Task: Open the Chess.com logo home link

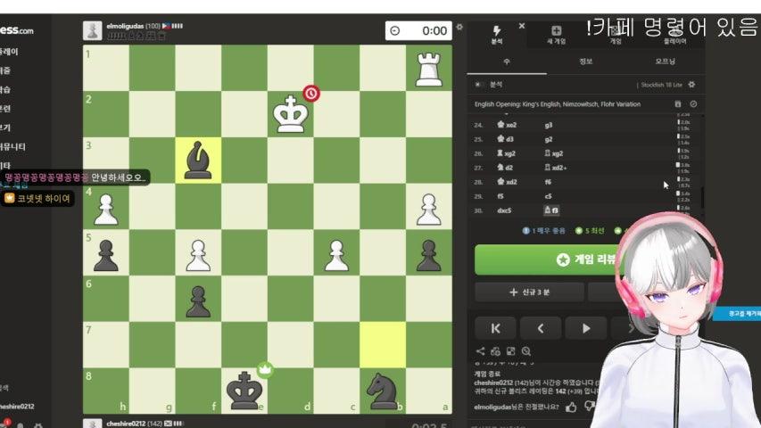Action: 16,30
